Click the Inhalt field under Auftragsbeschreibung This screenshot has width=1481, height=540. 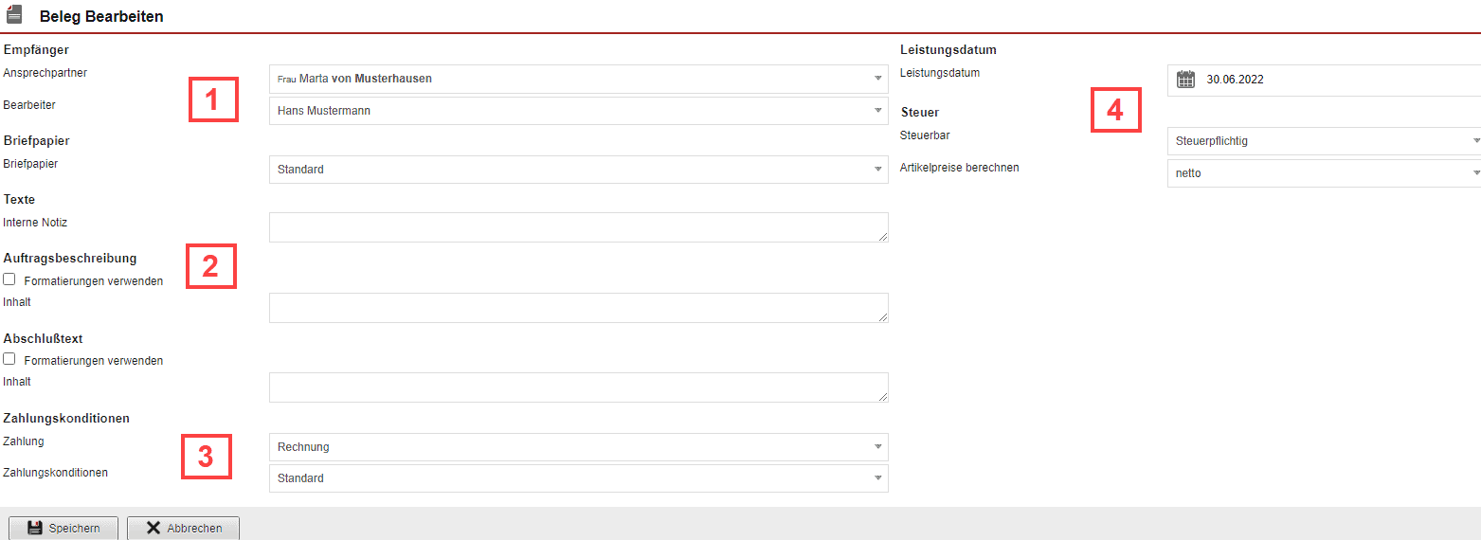tap(576, 308)
